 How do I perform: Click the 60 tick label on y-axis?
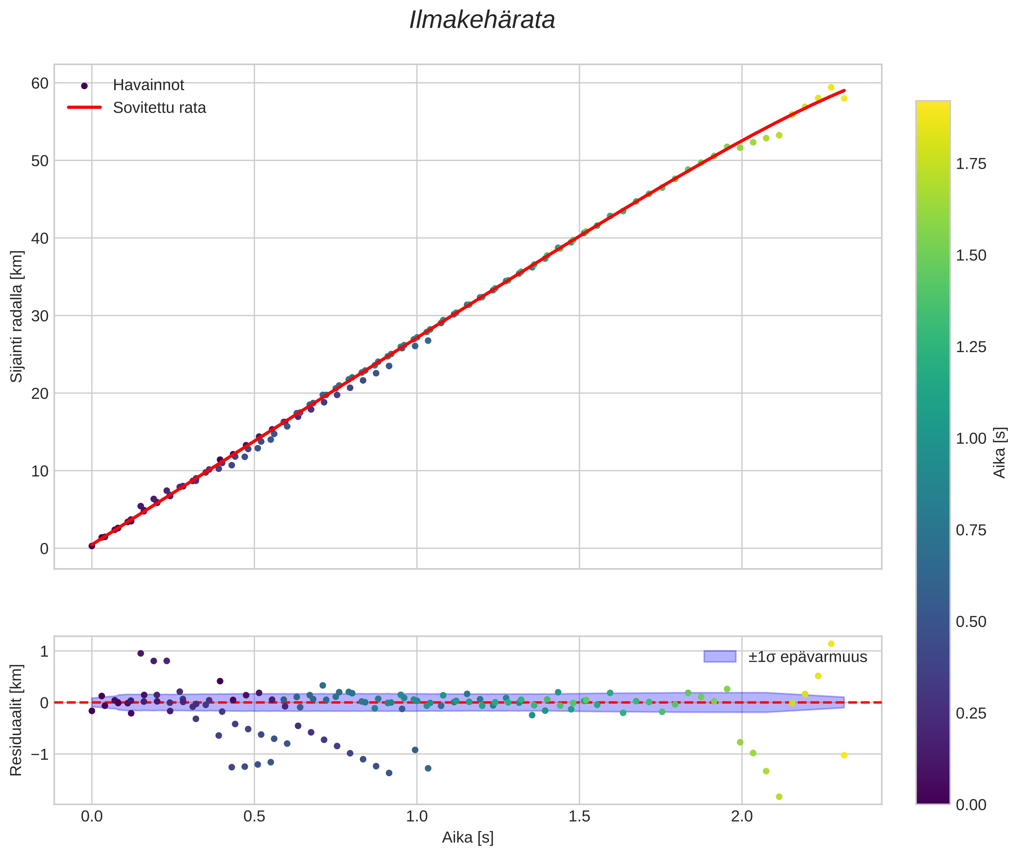tap(40, 83)
